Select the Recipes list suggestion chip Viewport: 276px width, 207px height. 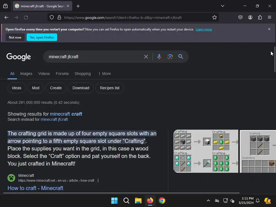tap(110, 88)
